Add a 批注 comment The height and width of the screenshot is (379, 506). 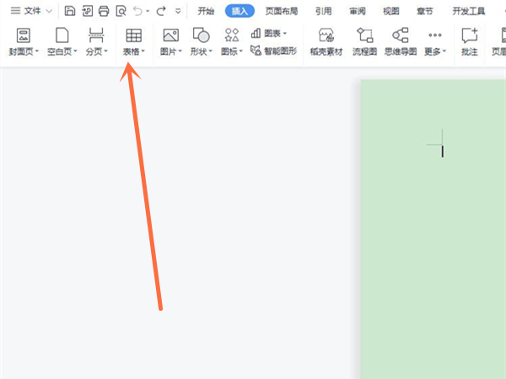470,42
